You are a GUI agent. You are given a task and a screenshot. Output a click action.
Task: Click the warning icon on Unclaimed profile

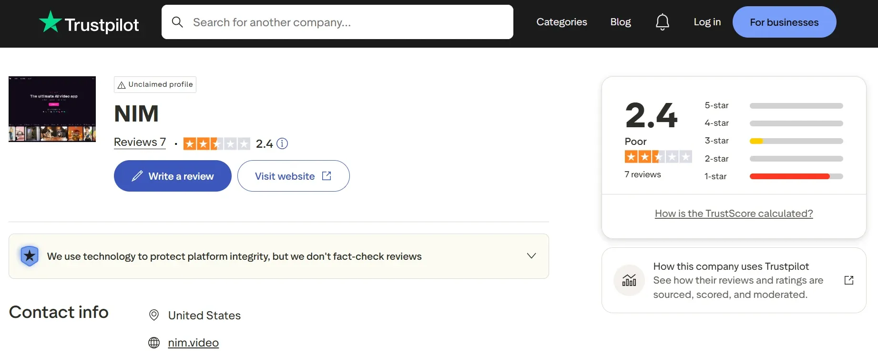122,85
